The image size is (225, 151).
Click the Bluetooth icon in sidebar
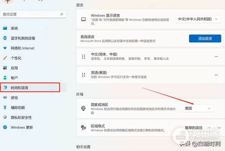[5, 38]
